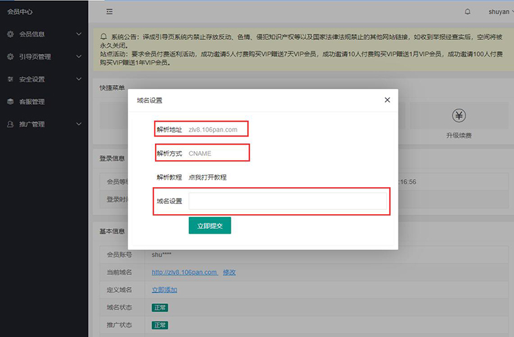Click the 立即添加 custom domain link

(x=164, y=290)
